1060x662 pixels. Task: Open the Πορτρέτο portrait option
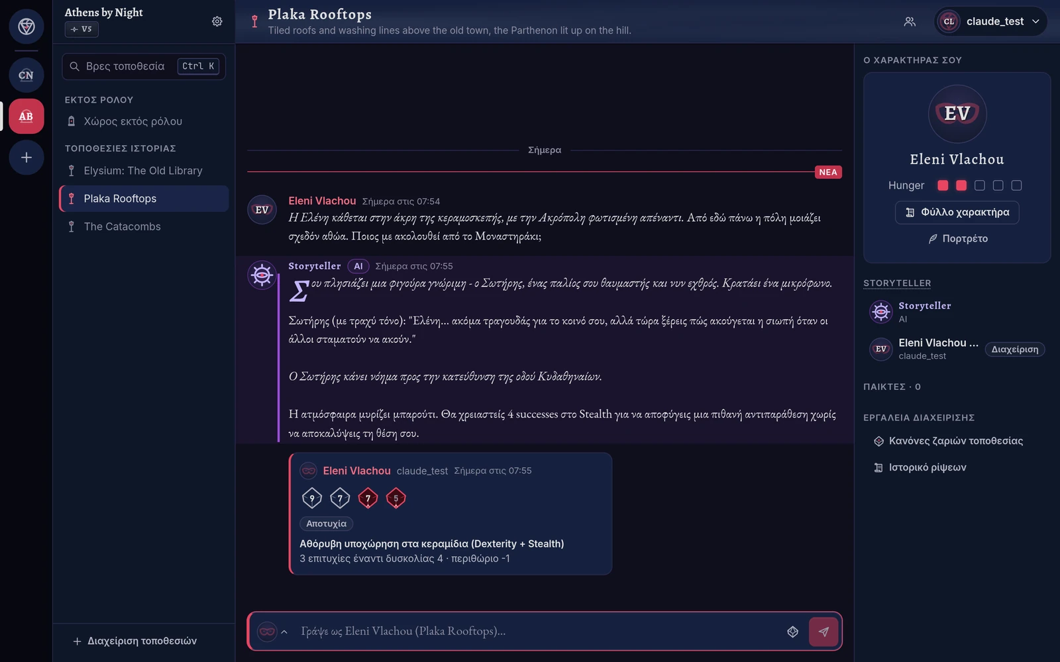tap(957, 238)
